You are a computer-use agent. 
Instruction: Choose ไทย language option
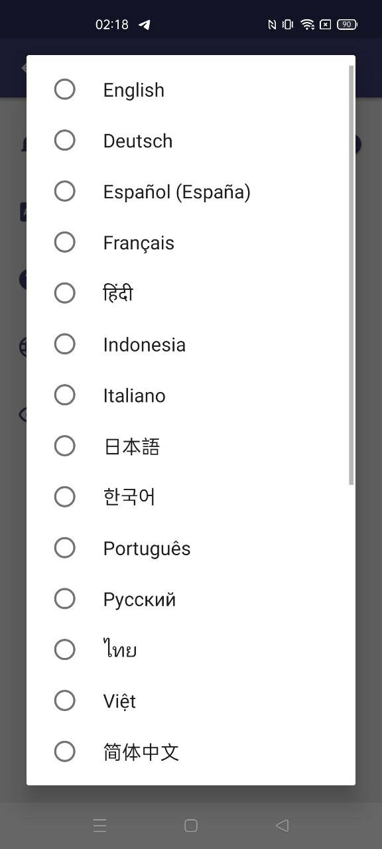coord(64,650)
